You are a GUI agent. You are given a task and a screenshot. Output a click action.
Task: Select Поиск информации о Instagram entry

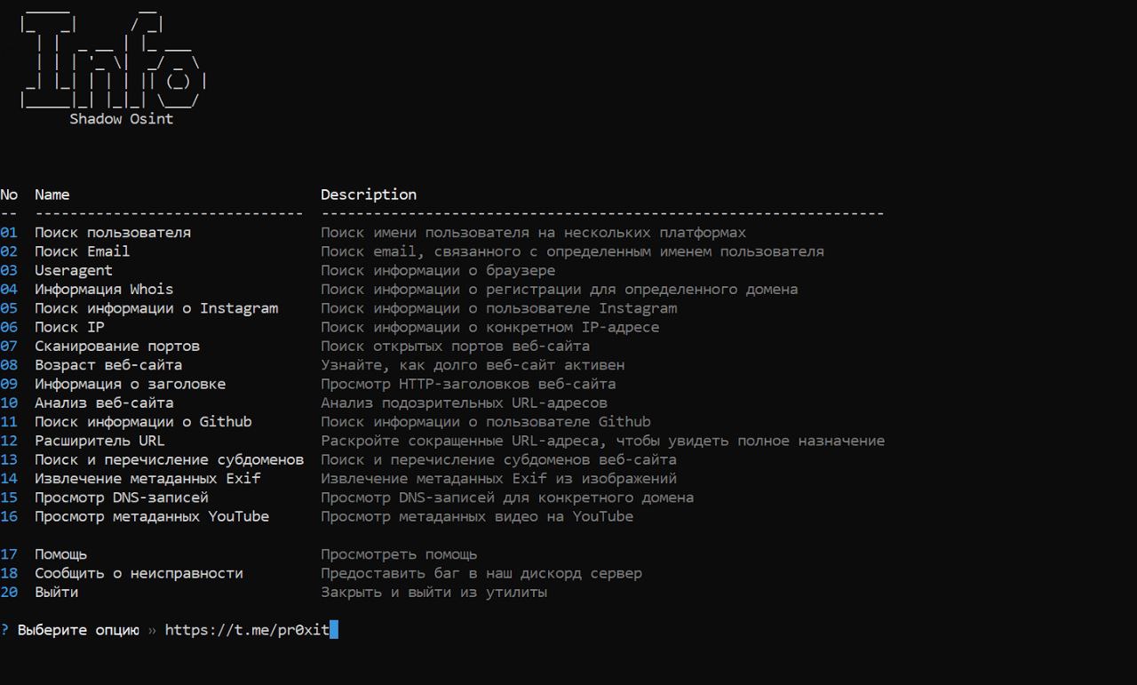pyautogui.click(x=156, y=308)
